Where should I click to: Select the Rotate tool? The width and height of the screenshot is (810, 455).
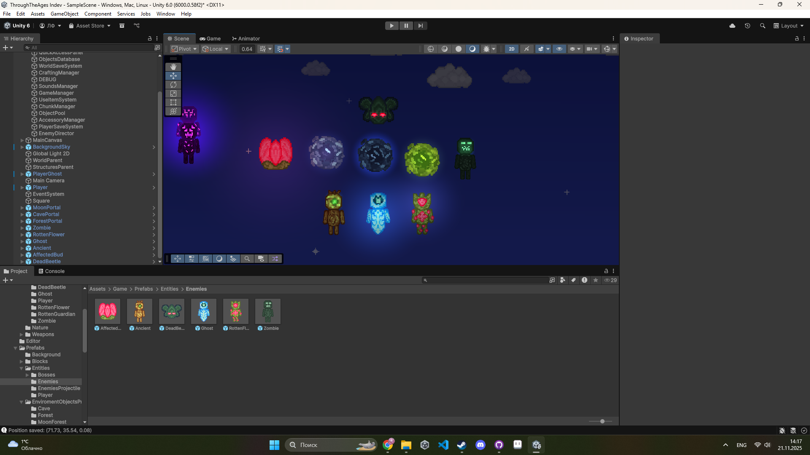tap(173, 85)
